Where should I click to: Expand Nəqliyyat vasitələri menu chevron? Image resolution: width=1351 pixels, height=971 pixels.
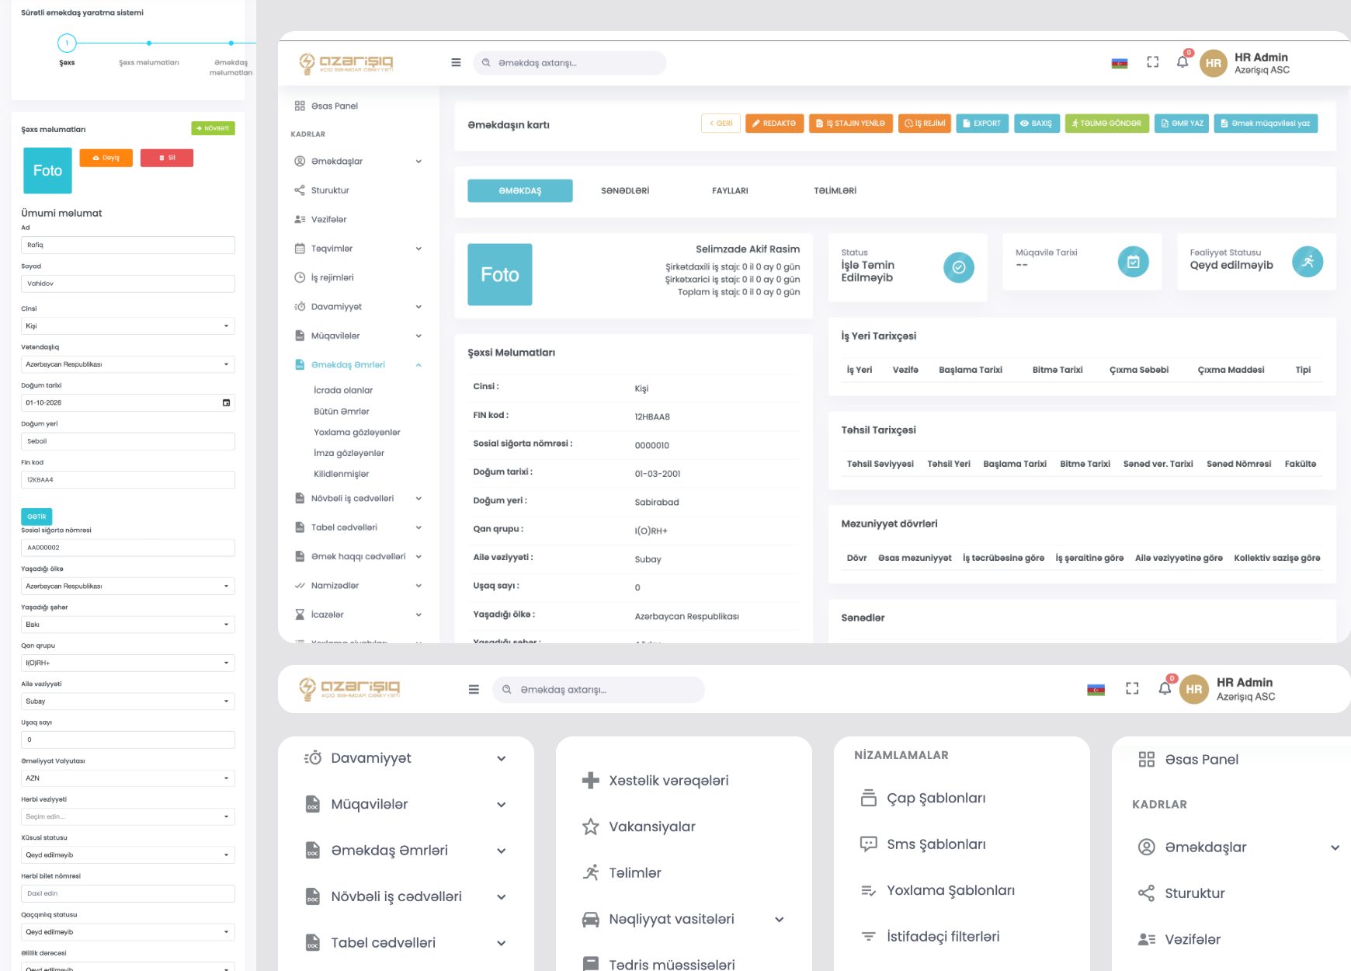point(780,920)
